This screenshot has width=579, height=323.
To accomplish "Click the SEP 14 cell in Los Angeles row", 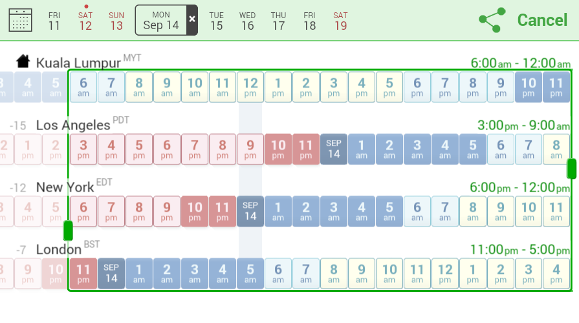I will point(334,150).
